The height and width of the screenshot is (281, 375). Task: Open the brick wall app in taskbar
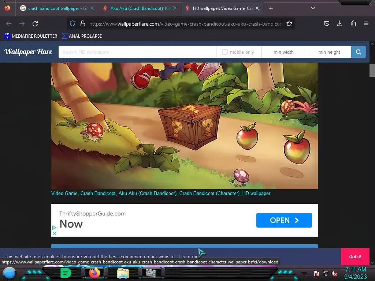(x=151, y=273)
